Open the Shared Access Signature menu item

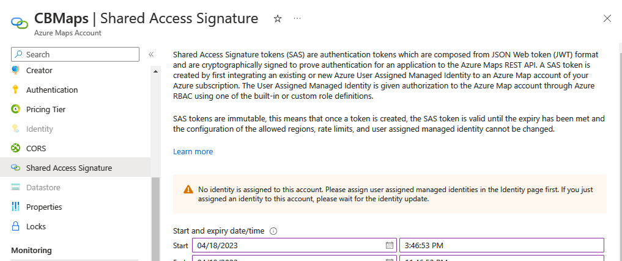[x=68, y=168]
